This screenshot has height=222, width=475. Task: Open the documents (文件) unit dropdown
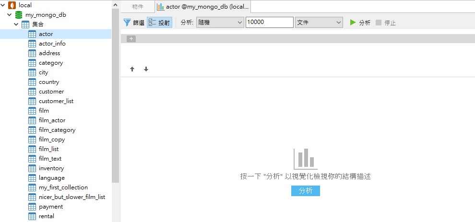point(319,23)
